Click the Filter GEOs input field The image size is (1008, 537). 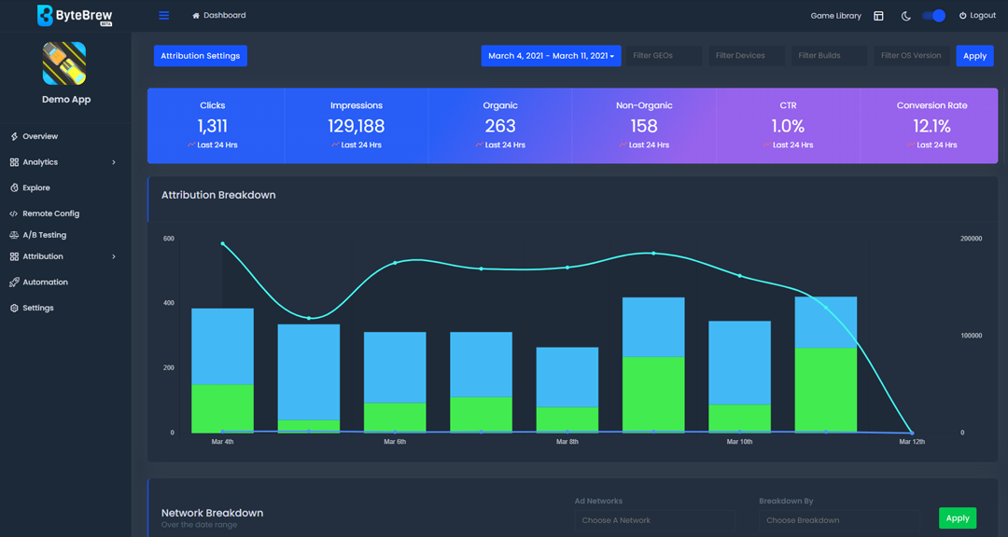[x=664, y=56]
